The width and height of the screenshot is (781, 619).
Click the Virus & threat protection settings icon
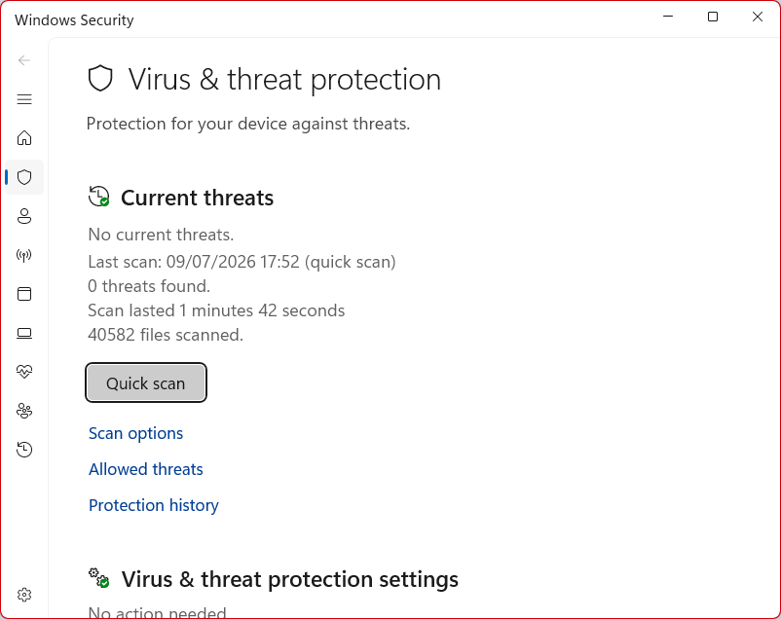(98, 578)
